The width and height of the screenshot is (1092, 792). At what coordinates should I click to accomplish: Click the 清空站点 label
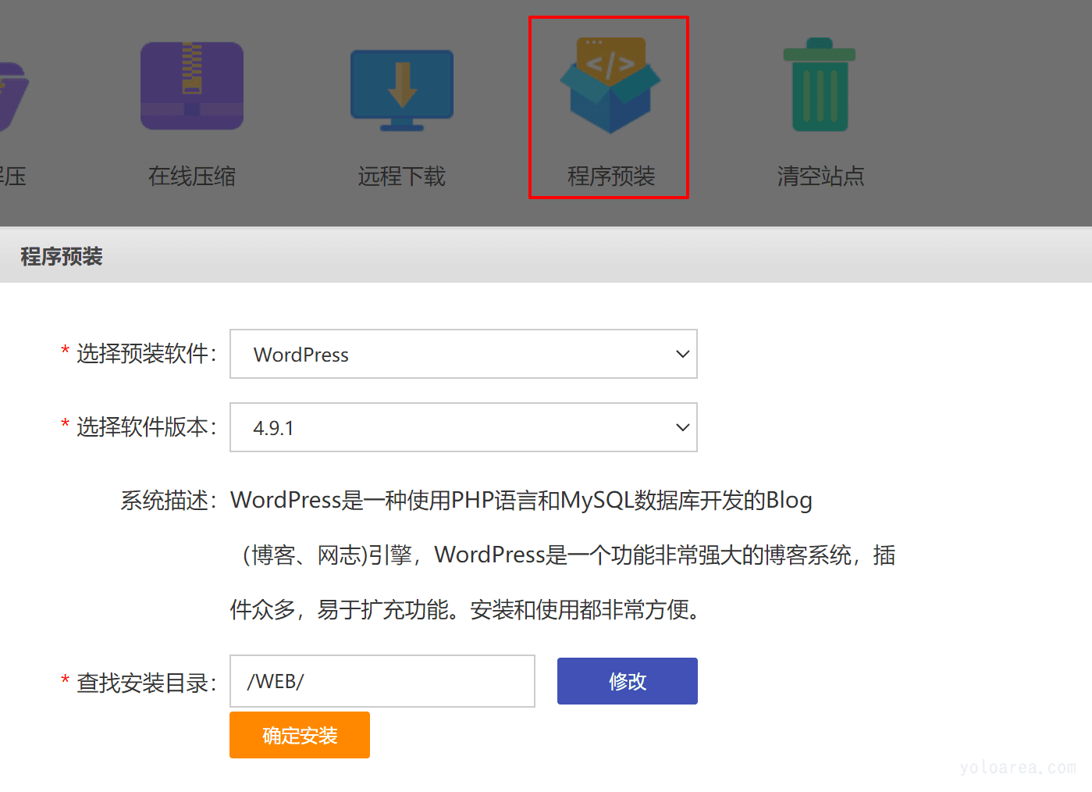tap(820, 177)
